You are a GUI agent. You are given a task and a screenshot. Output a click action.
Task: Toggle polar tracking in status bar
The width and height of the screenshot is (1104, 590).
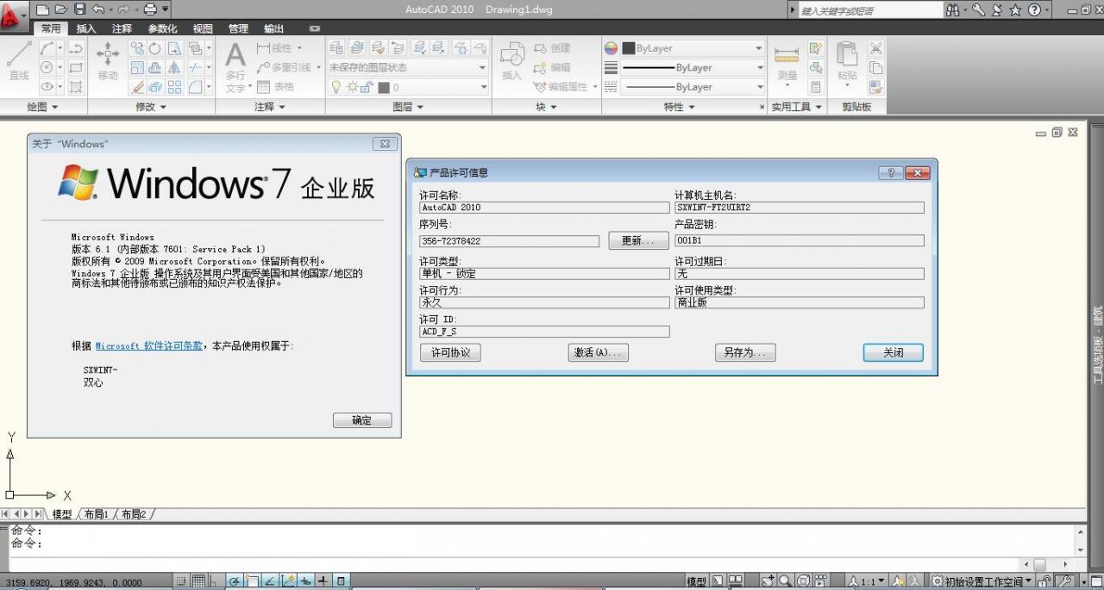235,581
